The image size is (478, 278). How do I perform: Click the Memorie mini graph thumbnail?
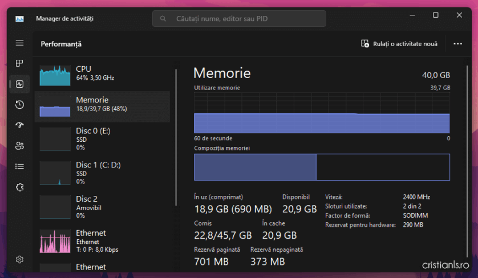(x=55, y=107)
